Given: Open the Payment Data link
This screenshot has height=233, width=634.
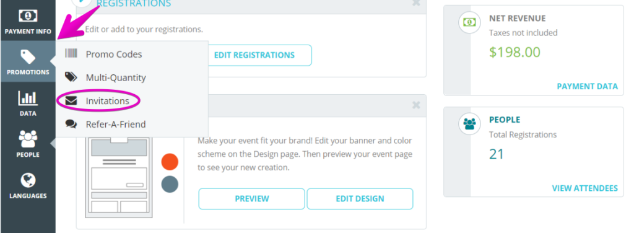Looking at the screenshot, I should click(587, 86).
